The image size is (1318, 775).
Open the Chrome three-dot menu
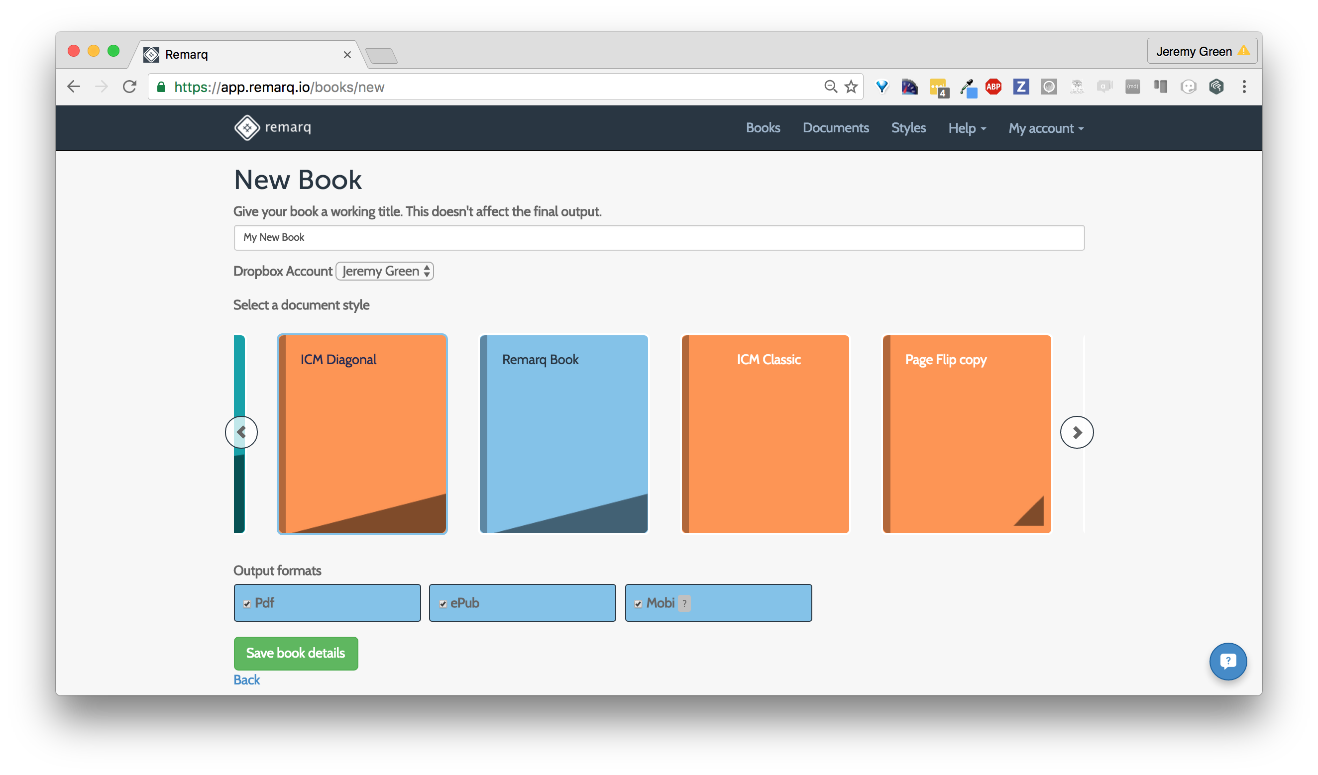(1244, 87)
